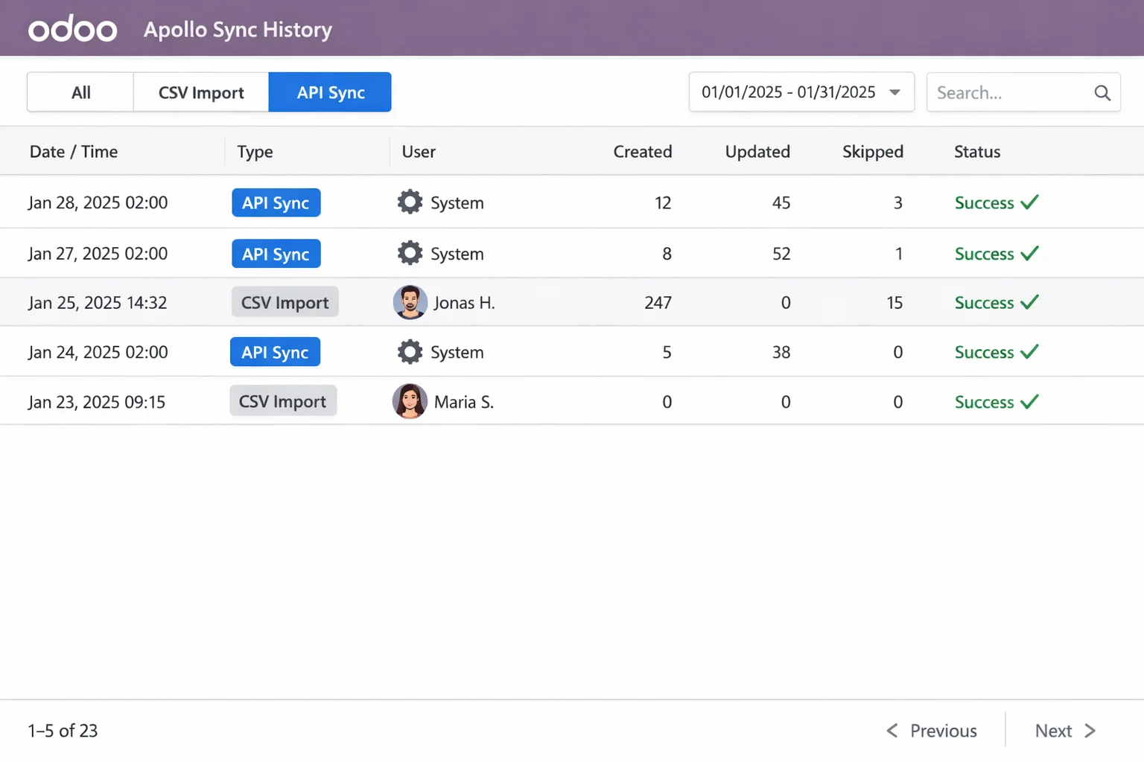Open Maria S. avatar

coord(410,401)
